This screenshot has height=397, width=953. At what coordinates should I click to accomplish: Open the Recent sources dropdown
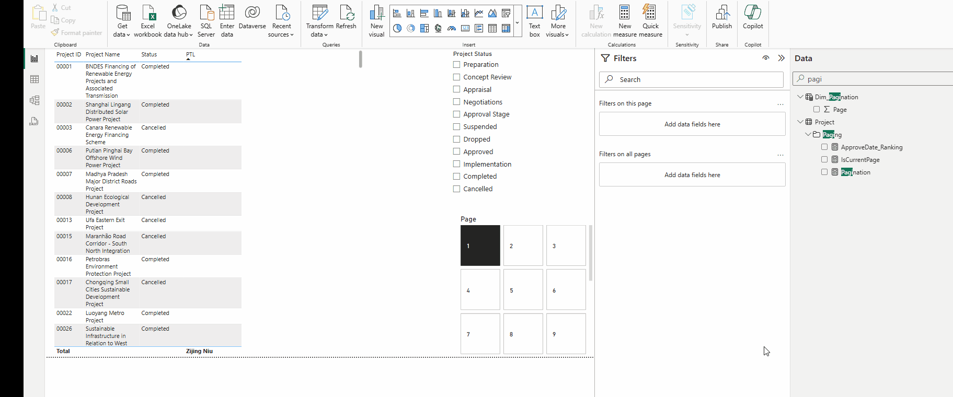click(x=281, y=21)
